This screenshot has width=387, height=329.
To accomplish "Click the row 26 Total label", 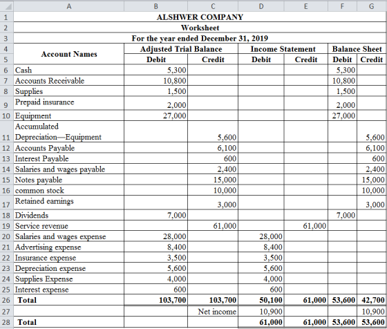I will click(x=69, y=300).
